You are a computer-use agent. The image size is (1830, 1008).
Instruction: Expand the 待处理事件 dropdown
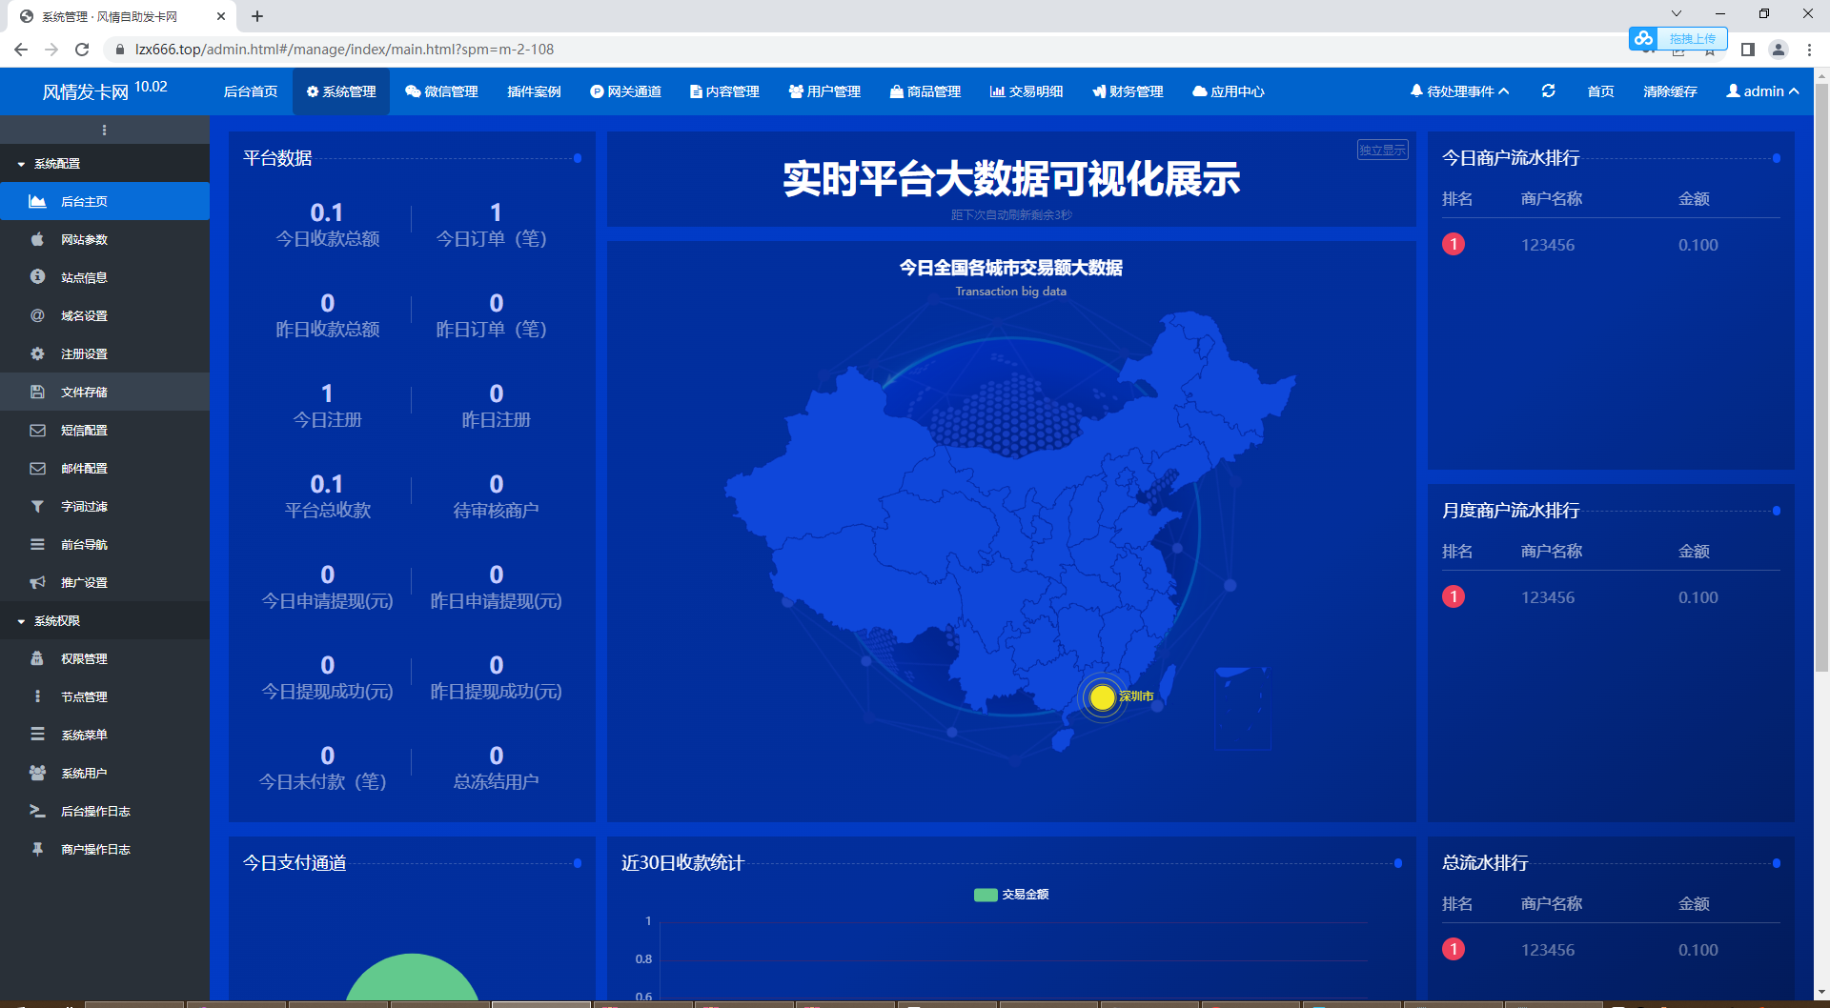click(x=1459, y=91)
